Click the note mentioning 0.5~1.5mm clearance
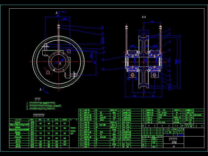Viewport: 208px width, 156px height. click(x=44, y=106)
